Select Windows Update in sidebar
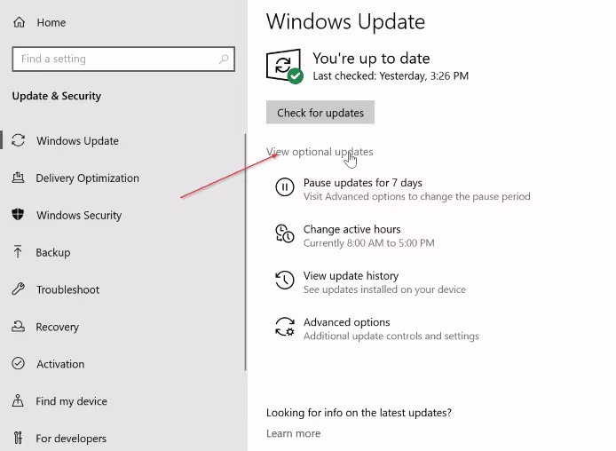 (x=77, y=140)
